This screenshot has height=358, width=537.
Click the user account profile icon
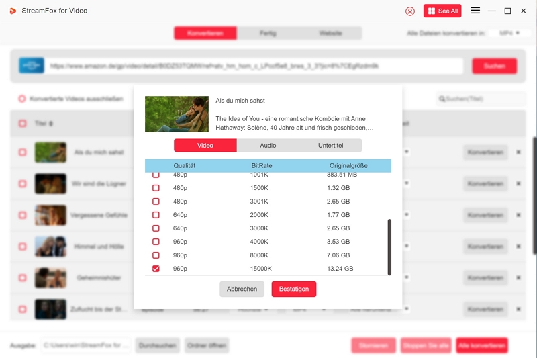point(410,11)
